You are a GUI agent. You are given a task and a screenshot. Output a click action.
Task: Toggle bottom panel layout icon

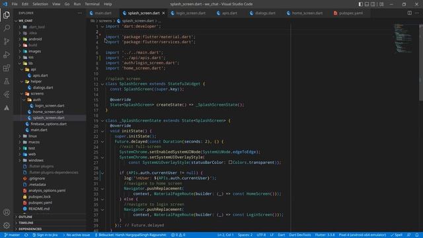pyautogui.click(x=367, y=4)
